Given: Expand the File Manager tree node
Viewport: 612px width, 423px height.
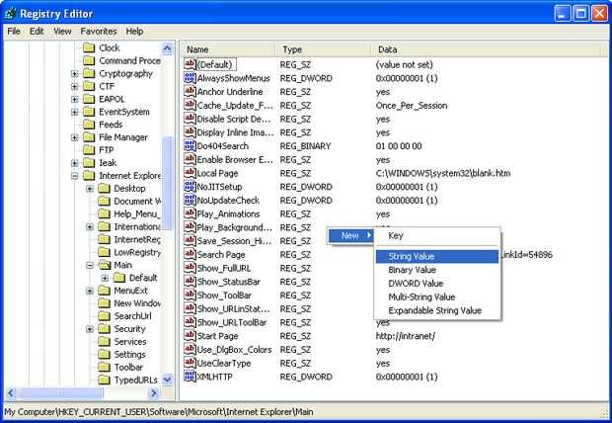Looking at the screenshot, I should coord(75,137).
